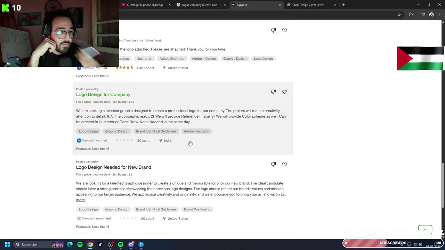445x250 pixels.
Task: Click Brand Identity & Guidelines tag in India job
Action: point(156,131)
